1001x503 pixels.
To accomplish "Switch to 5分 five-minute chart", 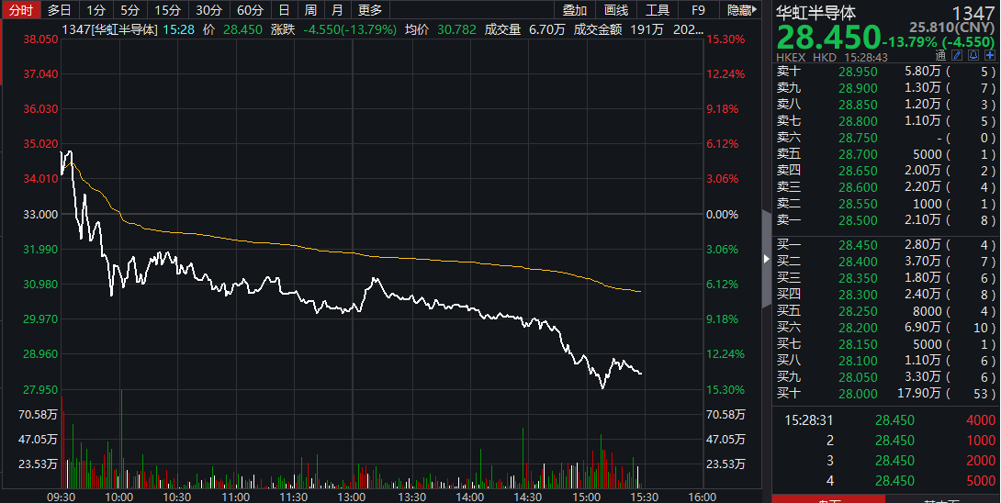I will [129, 9].
